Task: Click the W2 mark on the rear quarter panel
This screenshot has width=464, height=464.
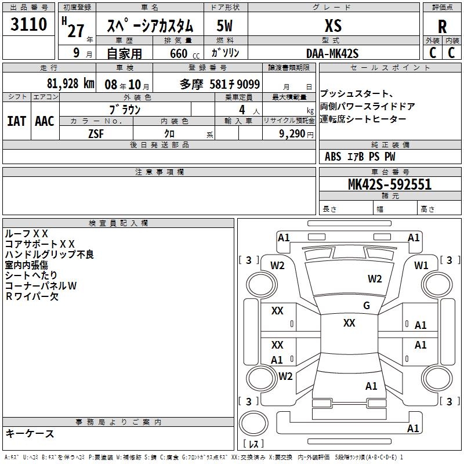Action: 285,376
